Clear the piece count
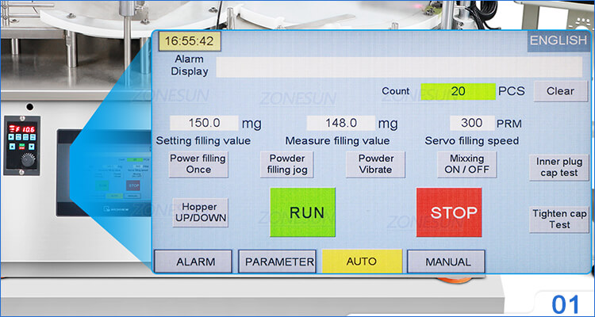 (x=560, y=91)
